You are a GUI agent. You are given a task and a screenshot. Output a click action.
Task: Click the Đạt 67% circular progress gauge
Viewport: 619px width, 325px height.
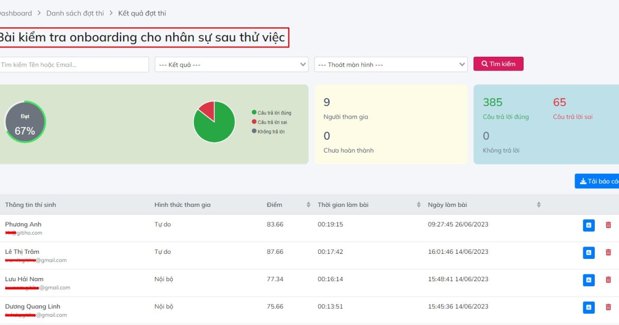click(25, 122)
